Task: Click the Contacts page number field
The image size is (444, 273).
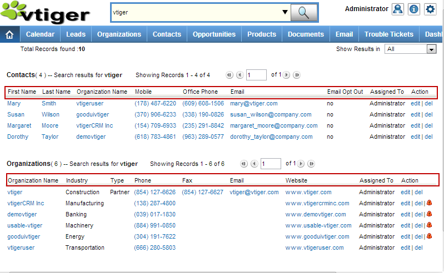Action: click(x=256, y=75)
